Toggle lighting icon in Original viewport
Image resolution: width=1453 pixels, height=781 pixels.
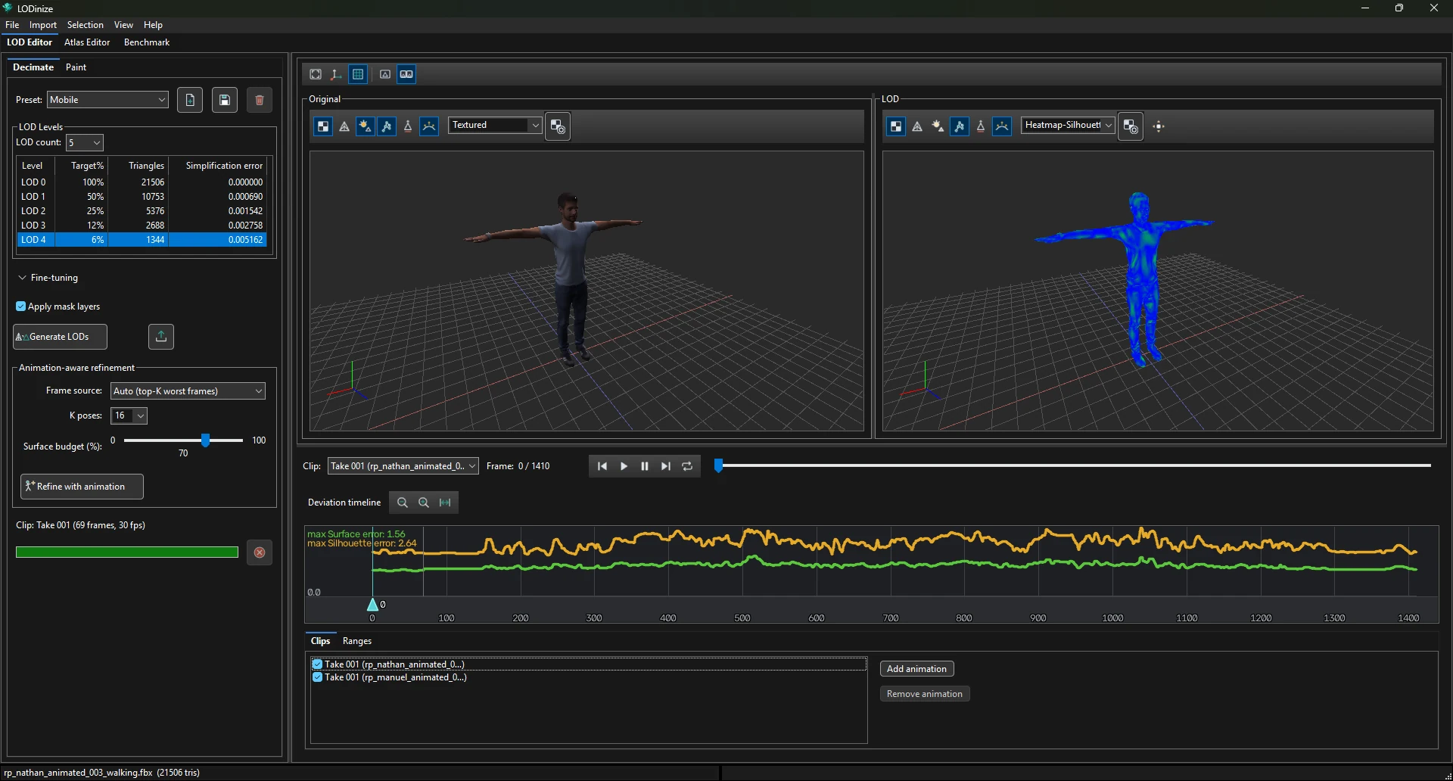coord(365,126)
